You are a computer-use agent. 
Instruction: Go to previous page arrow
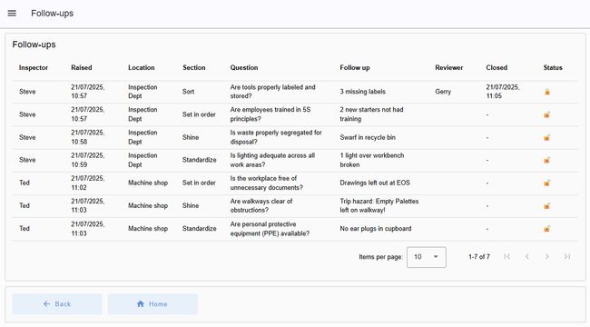tap(527, 256)
